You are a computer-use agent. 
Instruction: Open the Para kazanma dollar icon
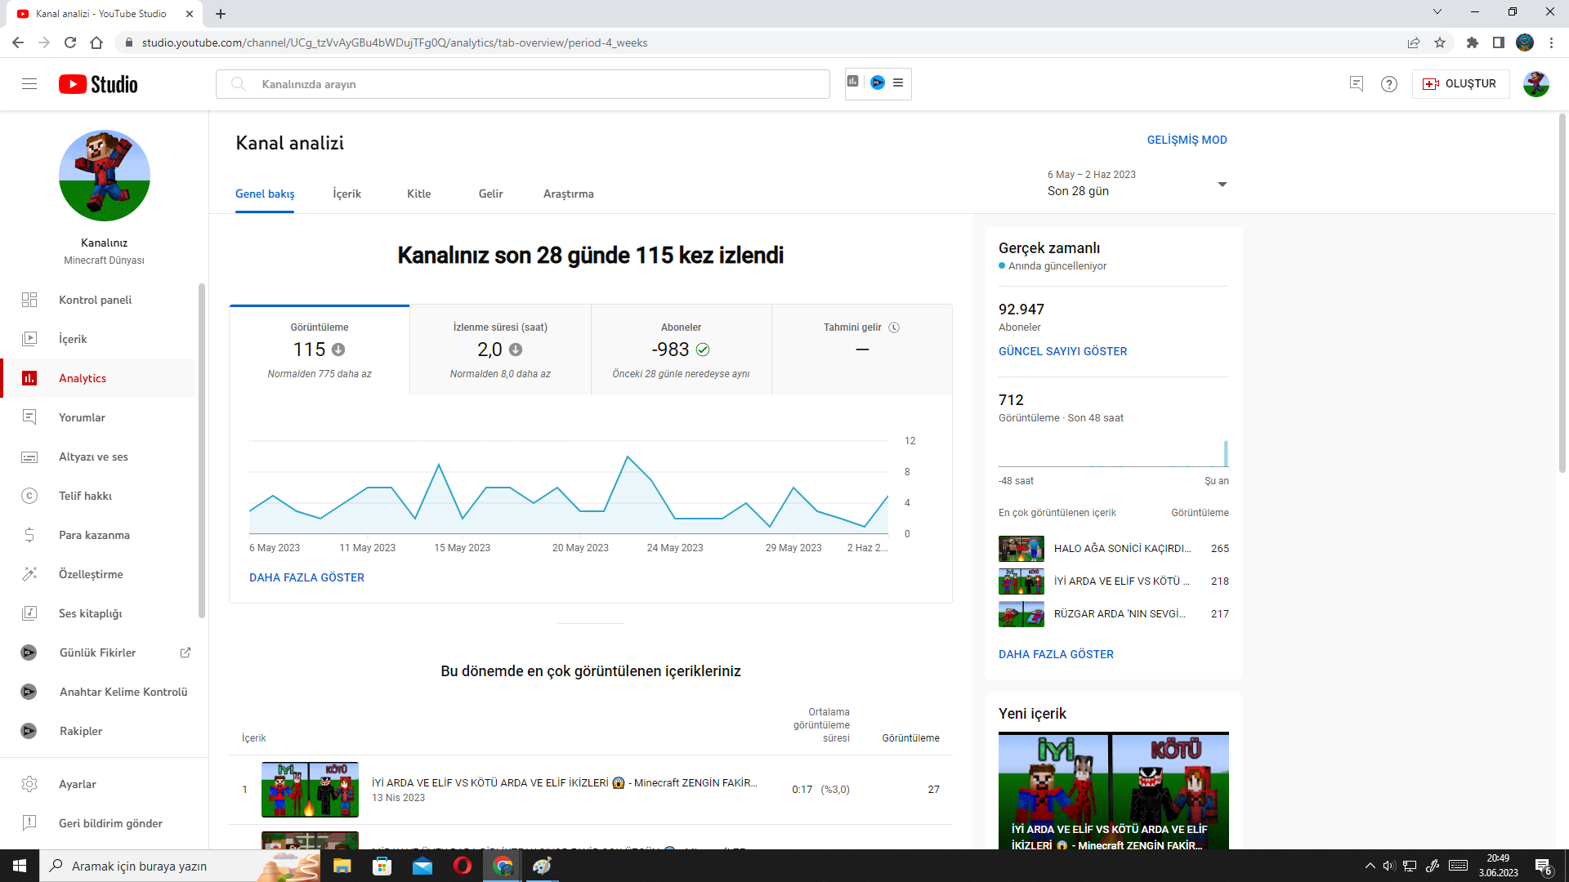[29, 535]
